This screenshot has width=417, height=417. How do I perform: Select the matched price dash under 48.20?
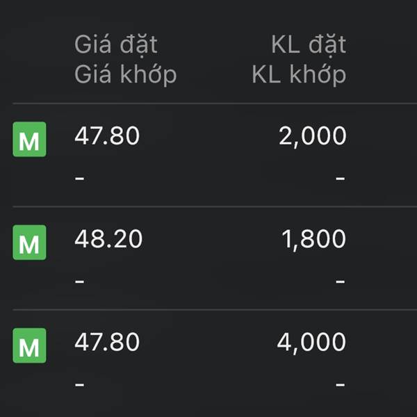(80, 281)
